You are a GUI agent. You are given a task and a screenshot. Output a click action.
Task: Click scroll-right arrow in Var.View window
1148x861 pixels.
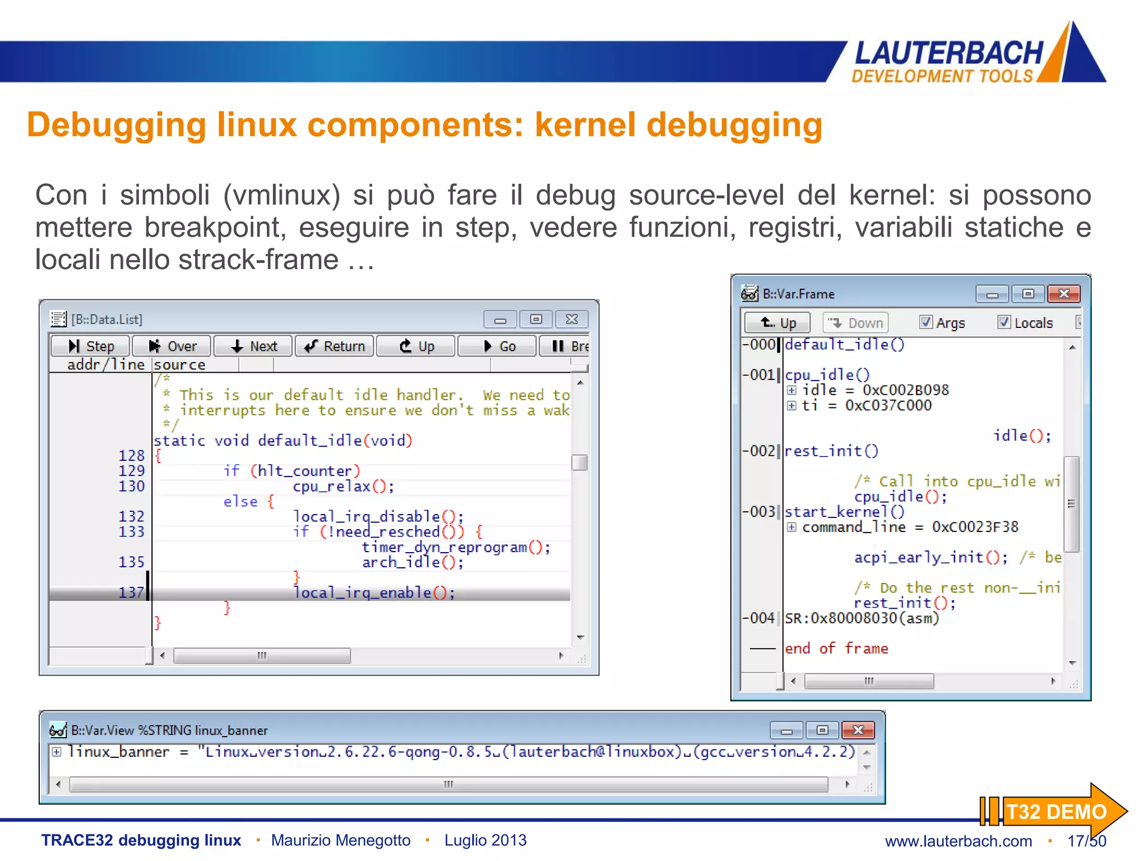coord(847,784)
